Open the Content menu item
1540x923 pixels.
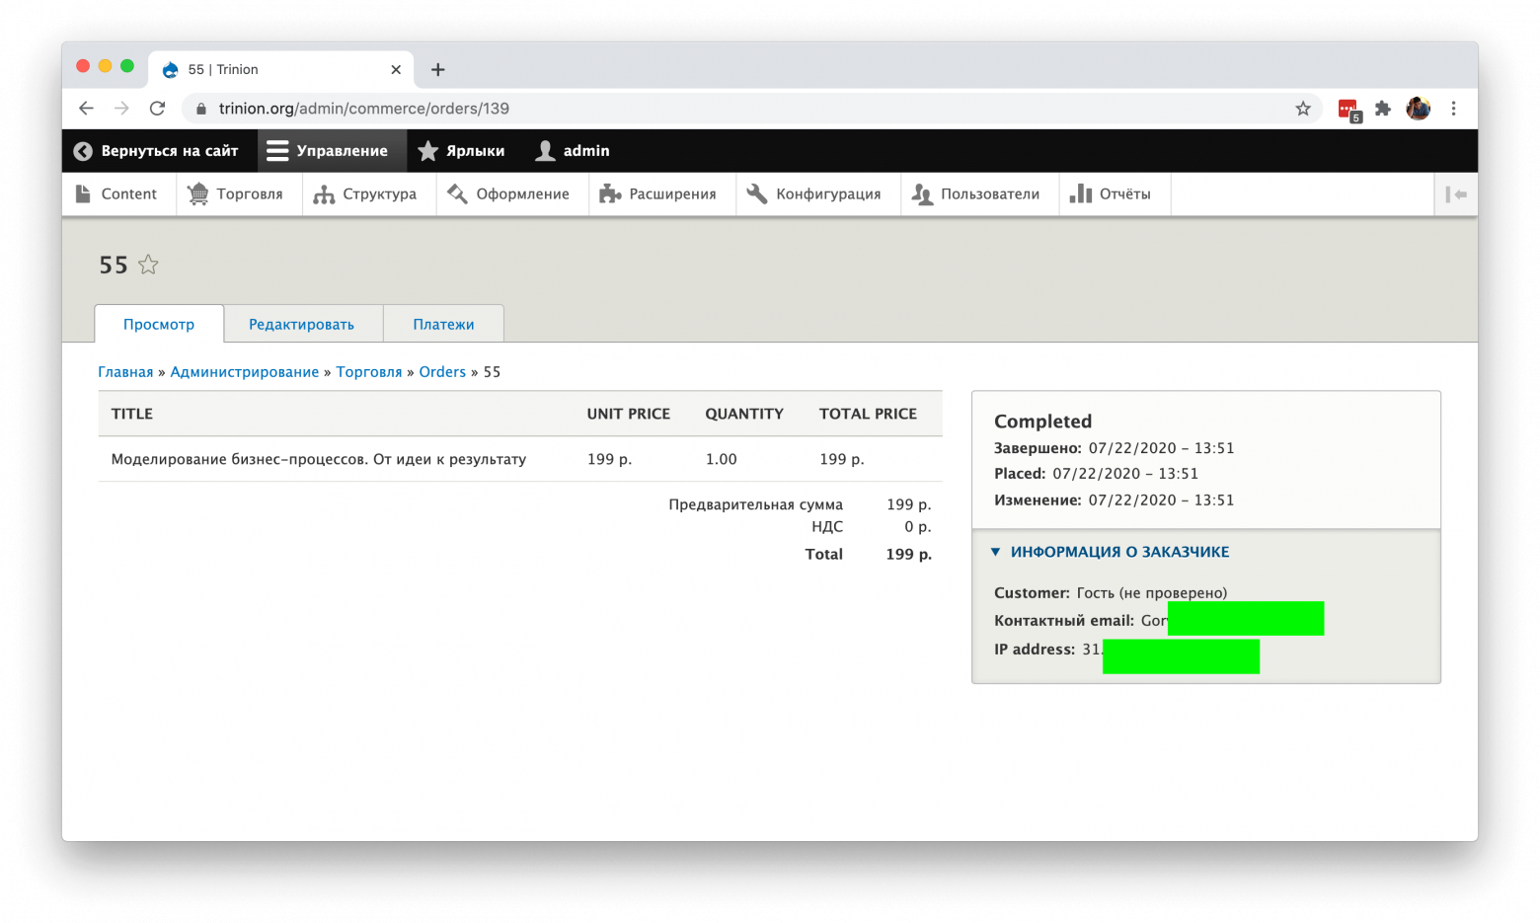click(116, 194)
